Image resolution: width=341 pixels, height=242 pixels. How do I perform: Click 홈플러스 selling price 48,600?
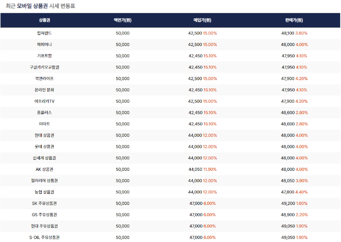click(x=287, y=112)
